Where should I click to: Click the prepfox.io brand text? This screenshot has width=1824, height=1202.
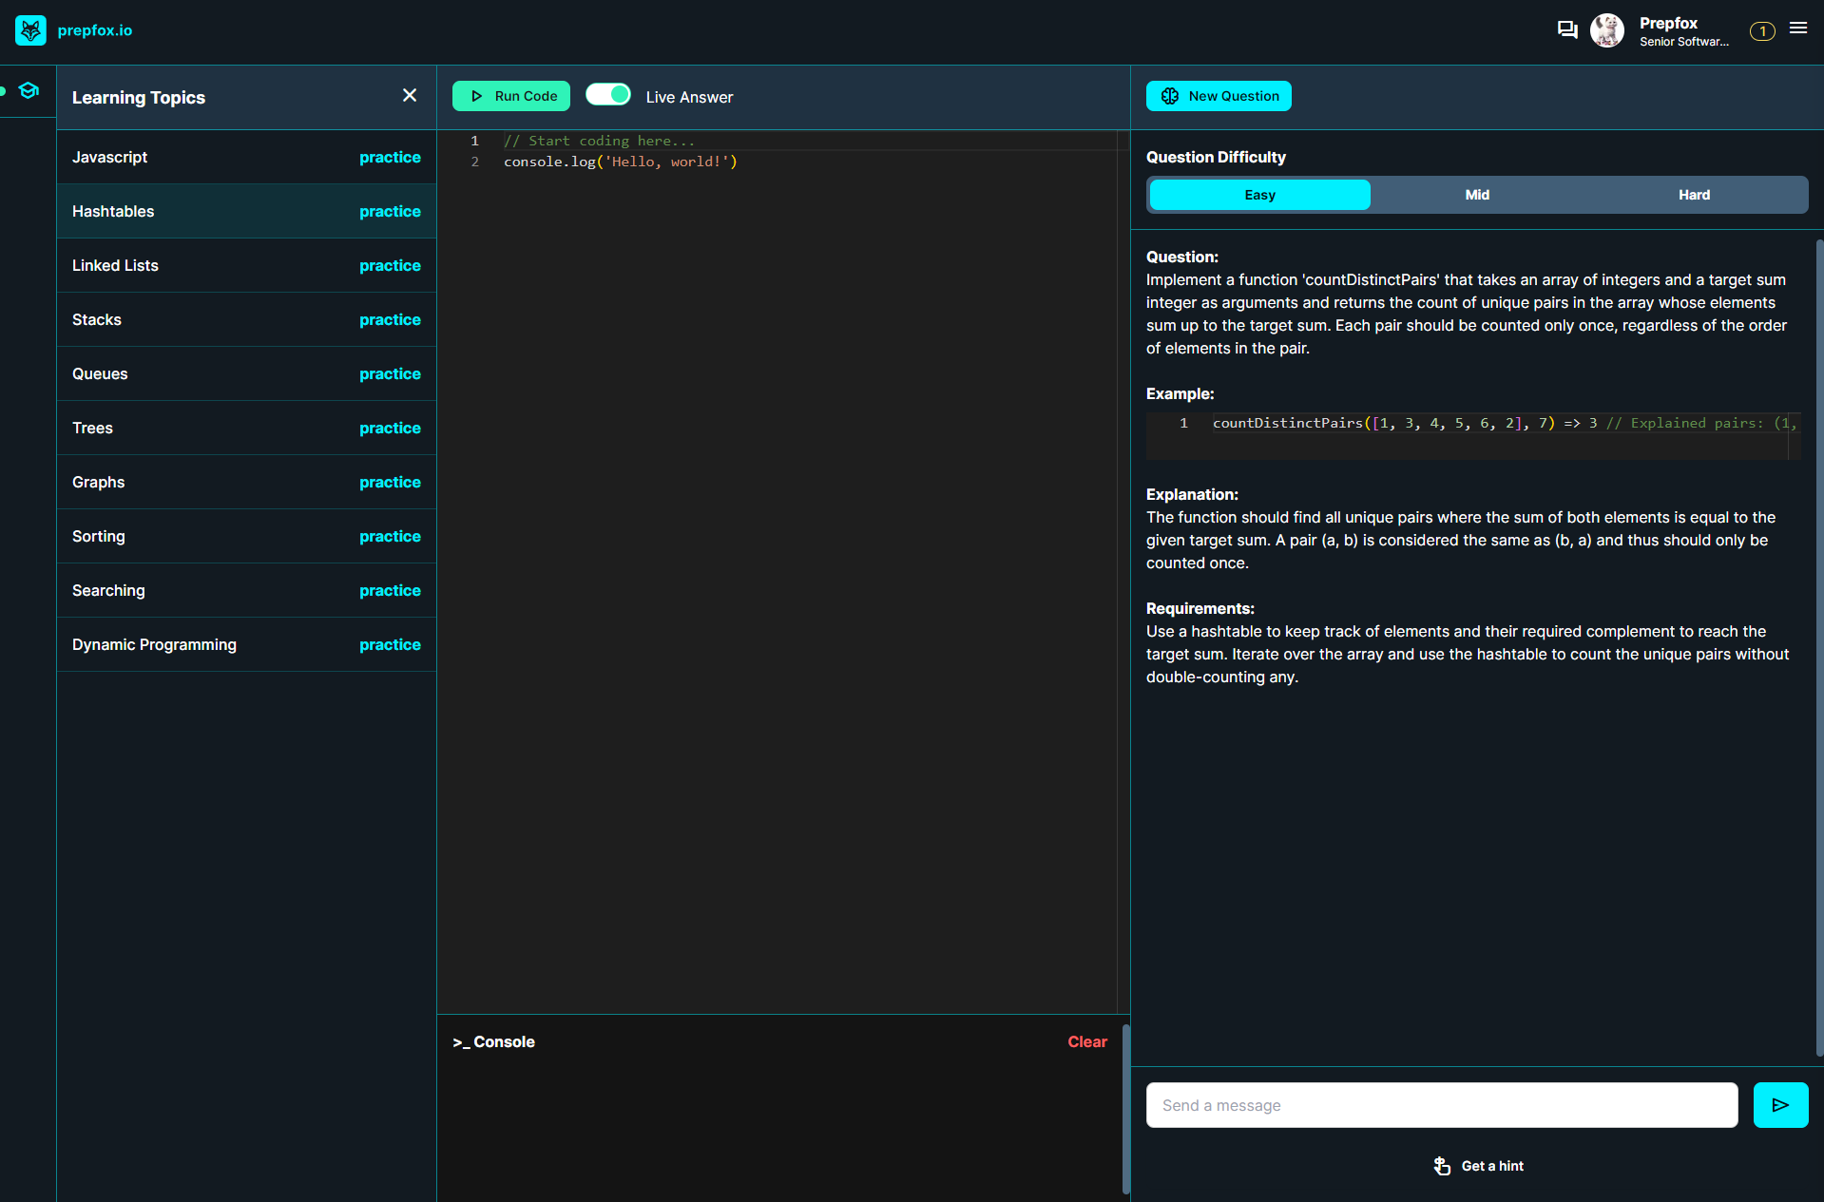(95, 30)
